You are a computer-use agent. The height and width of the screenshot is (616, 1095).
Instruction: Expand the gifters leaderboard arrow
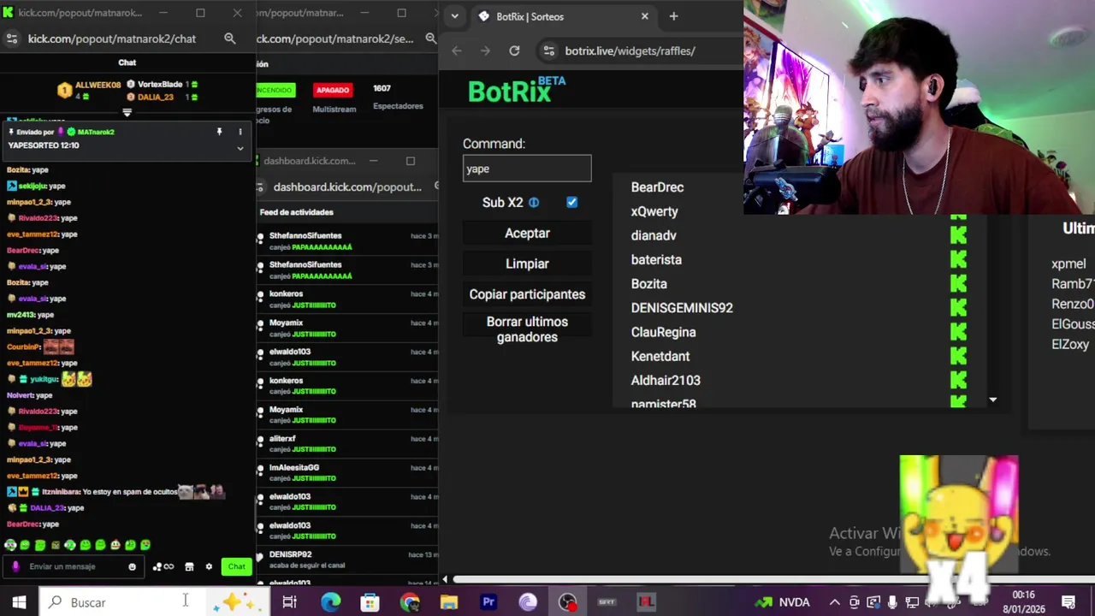tap(127, 112)
